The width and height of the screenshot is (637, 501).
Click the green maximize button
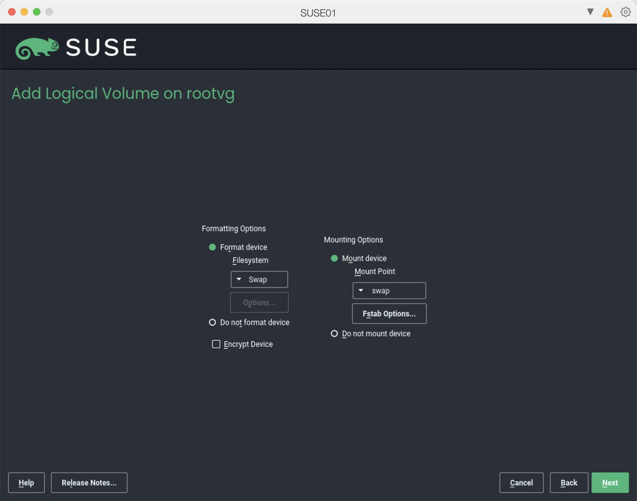[x=37, y=12]
